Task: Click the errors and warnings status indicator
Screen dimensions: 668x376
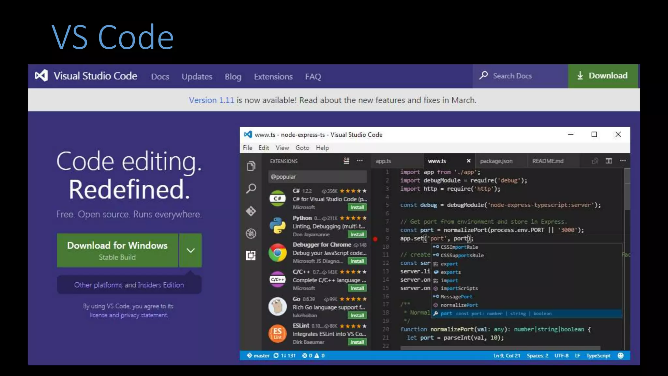Action: (x=313, y=355)
